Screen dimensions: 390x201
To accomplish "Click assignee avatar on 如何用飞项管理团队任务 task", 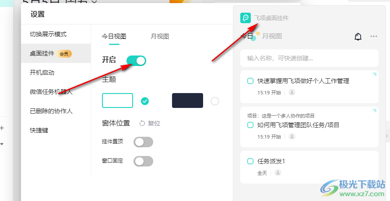I will tap(292, 136).
